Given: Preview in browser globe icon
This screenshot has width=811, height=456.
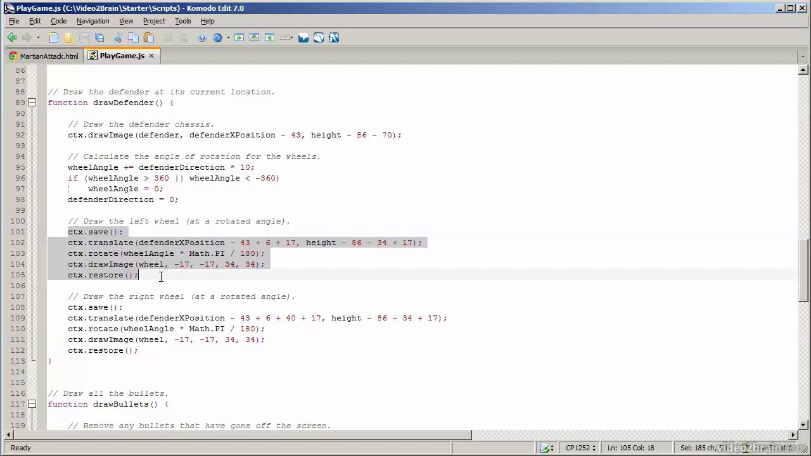Looking at the screenshot, I should [x=217, y=38].
